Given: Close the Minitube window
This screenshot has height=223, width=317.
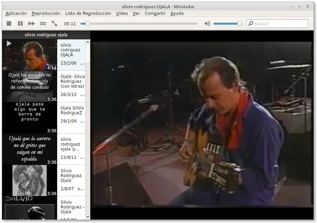Looking at the screenshot, I should tap(307, 7).
